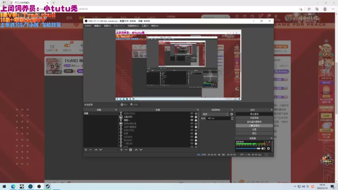Open 设置 settings button in Controls
This screenshot has height=190, width=338.
click(254, 130)
